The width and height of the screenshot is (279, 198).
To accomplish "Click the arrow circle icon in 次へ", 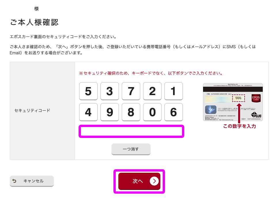I will [154, 181].
